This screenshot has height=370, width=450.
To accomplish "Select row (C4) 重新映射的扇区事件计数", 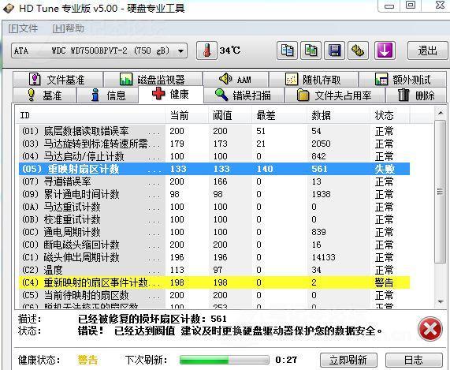I will click(x=214, y=282).
